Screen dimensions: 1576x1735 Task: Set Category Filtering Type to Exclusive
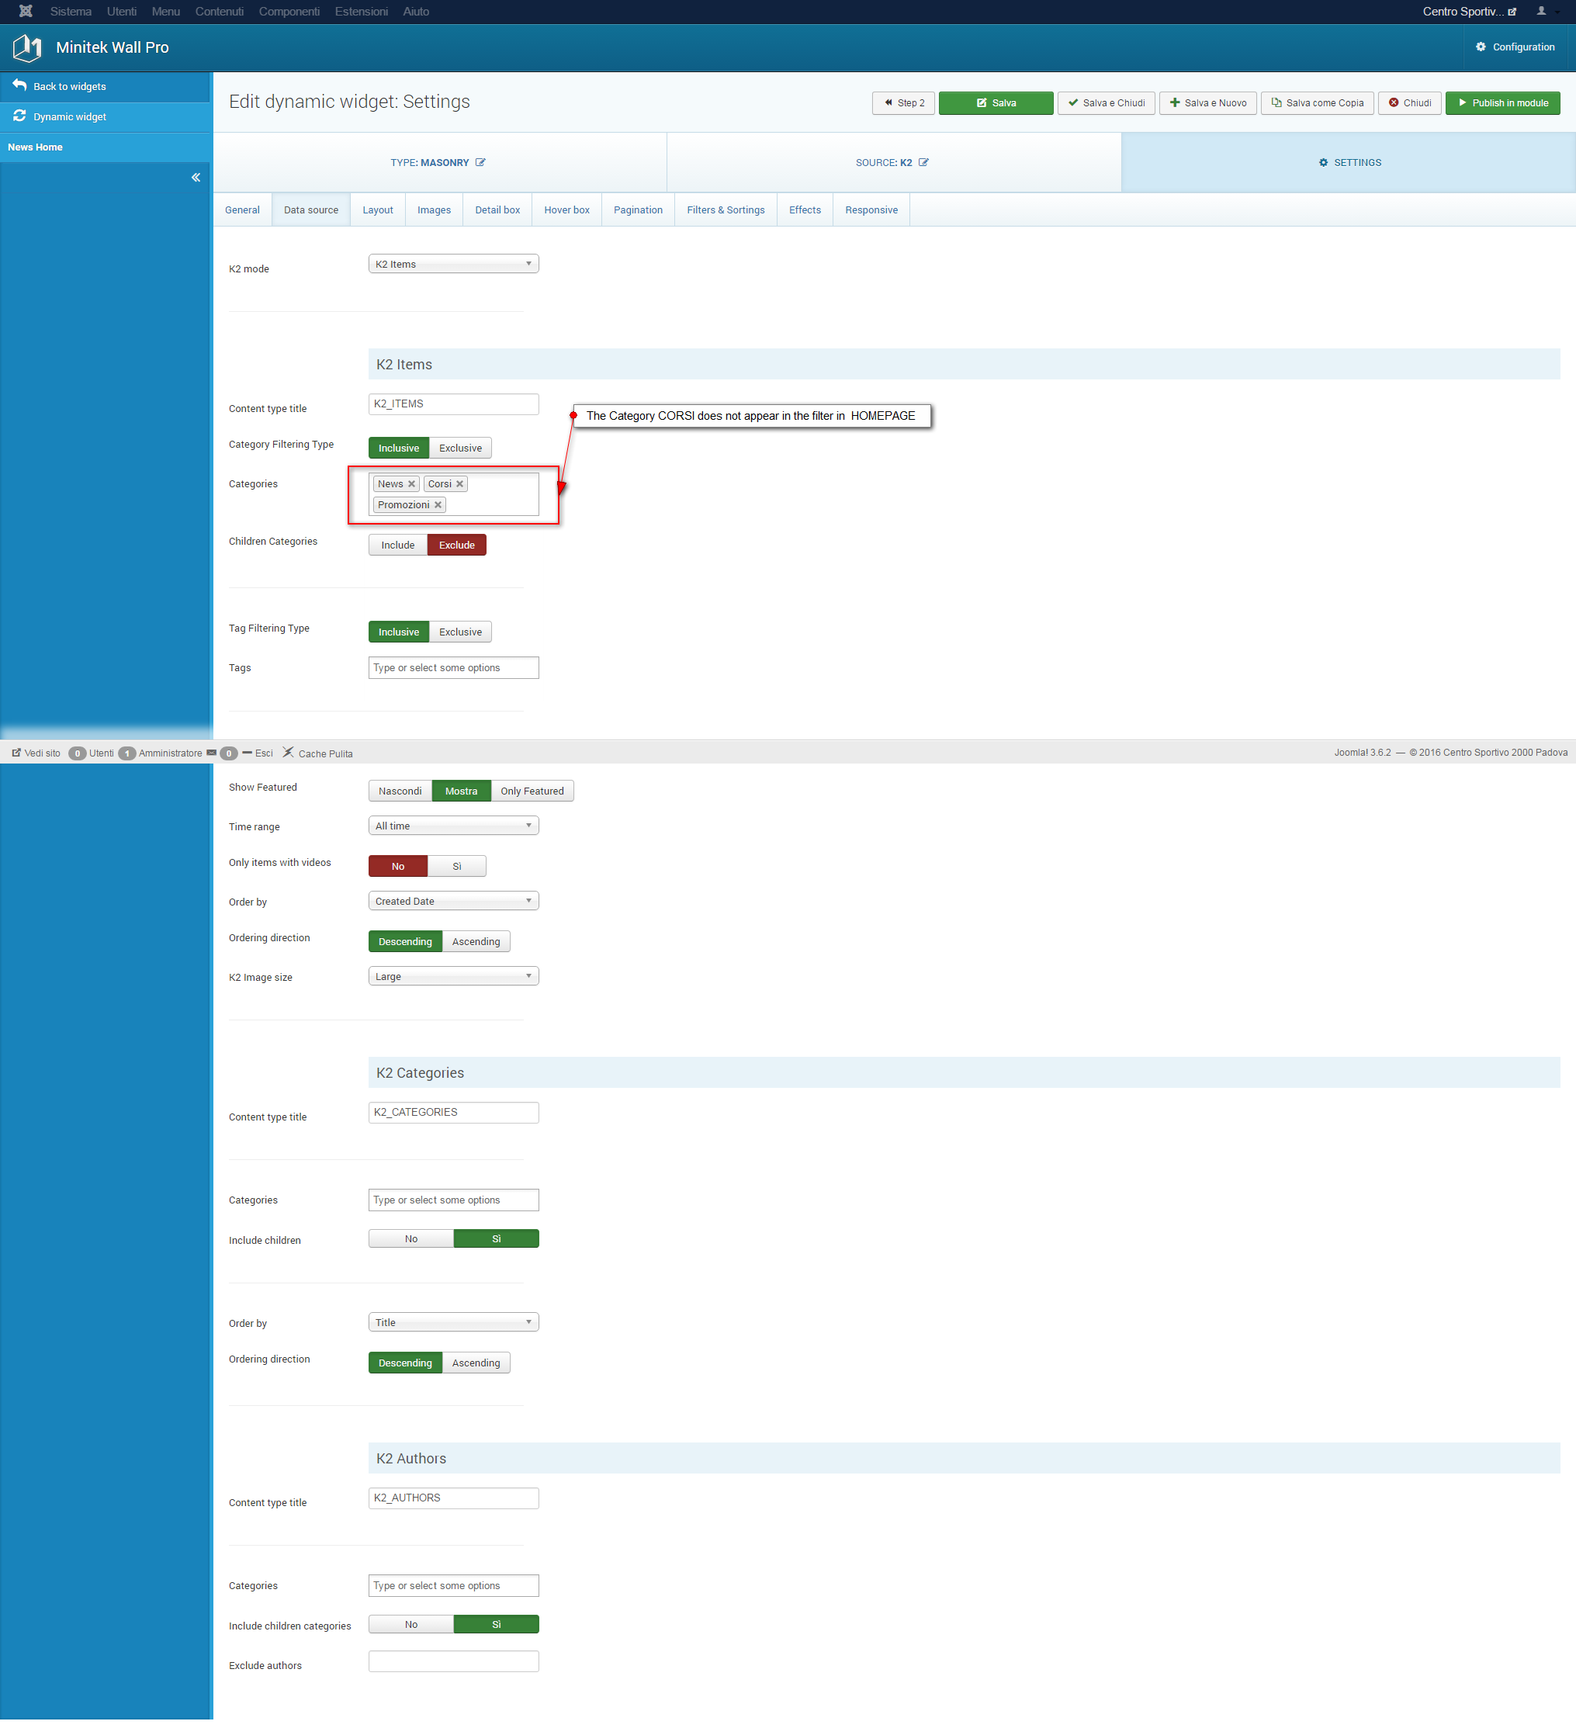pos(459,448)
